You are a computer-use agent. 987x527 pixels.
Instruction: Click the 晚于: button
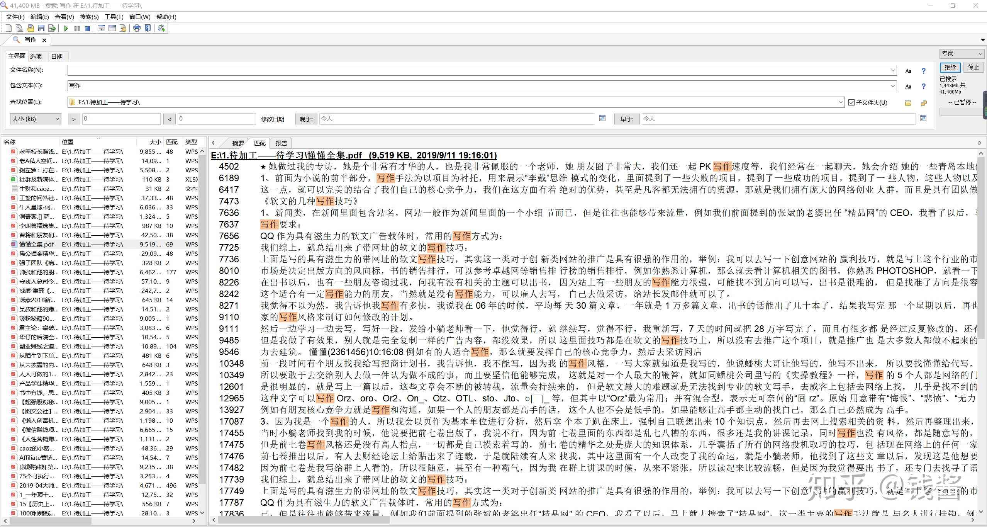306,119
